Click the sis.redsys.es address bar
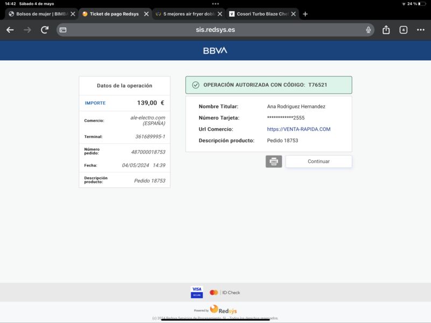 tap(215, 30)
